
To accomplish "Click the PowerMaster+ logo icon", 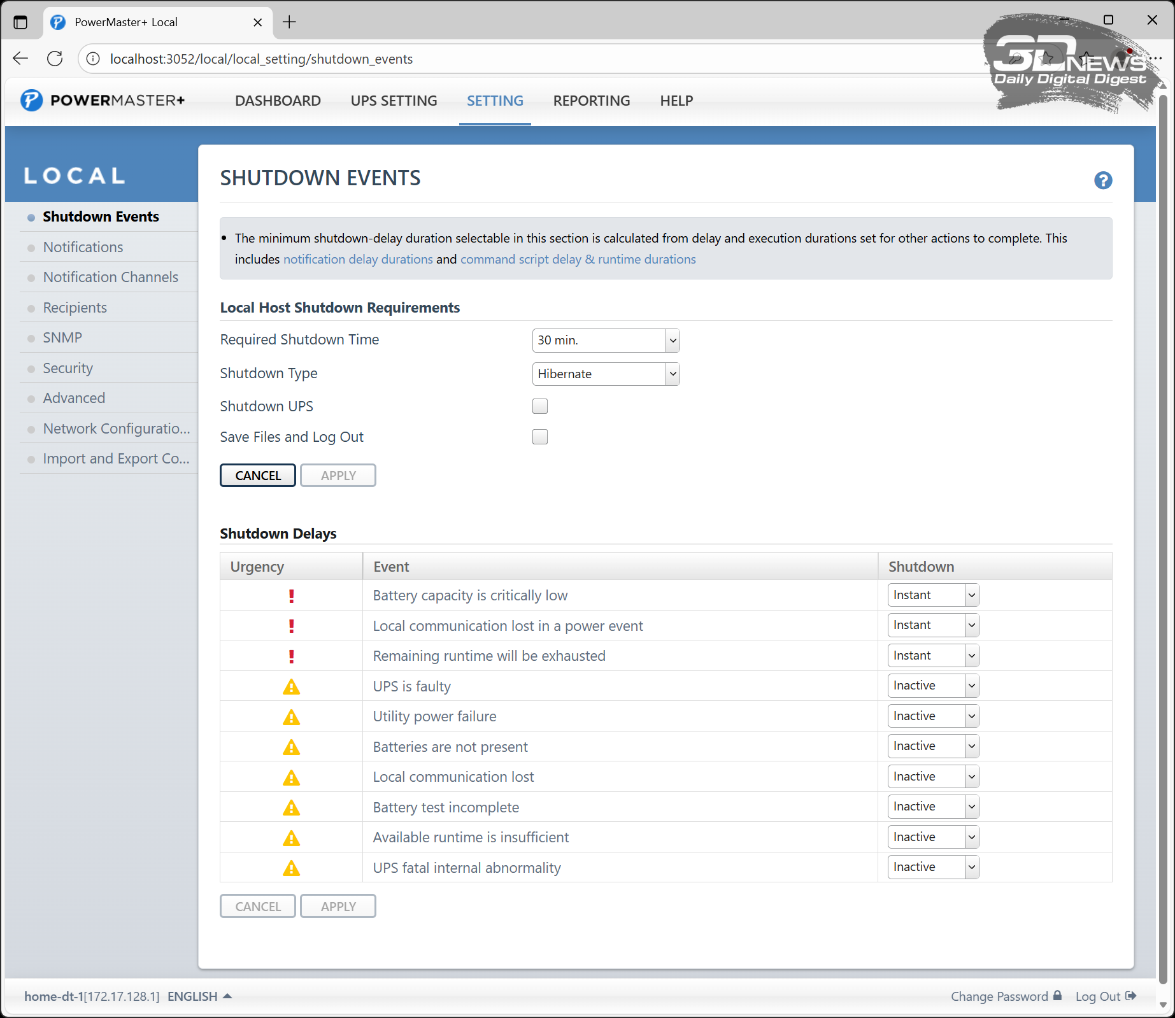I will tap(31, 101).
